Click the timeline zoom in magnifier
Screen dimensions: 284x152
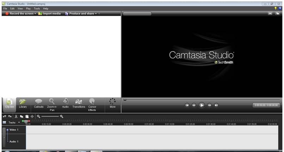tap(62, 117)
